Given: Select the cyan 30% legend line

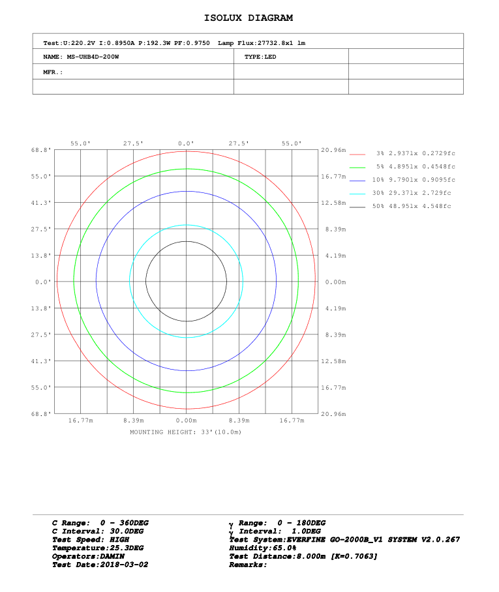Looking at the screenshot, I should (357, 194).
